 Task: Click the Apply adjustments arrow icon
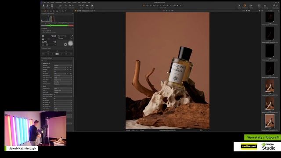click(277, 6)
